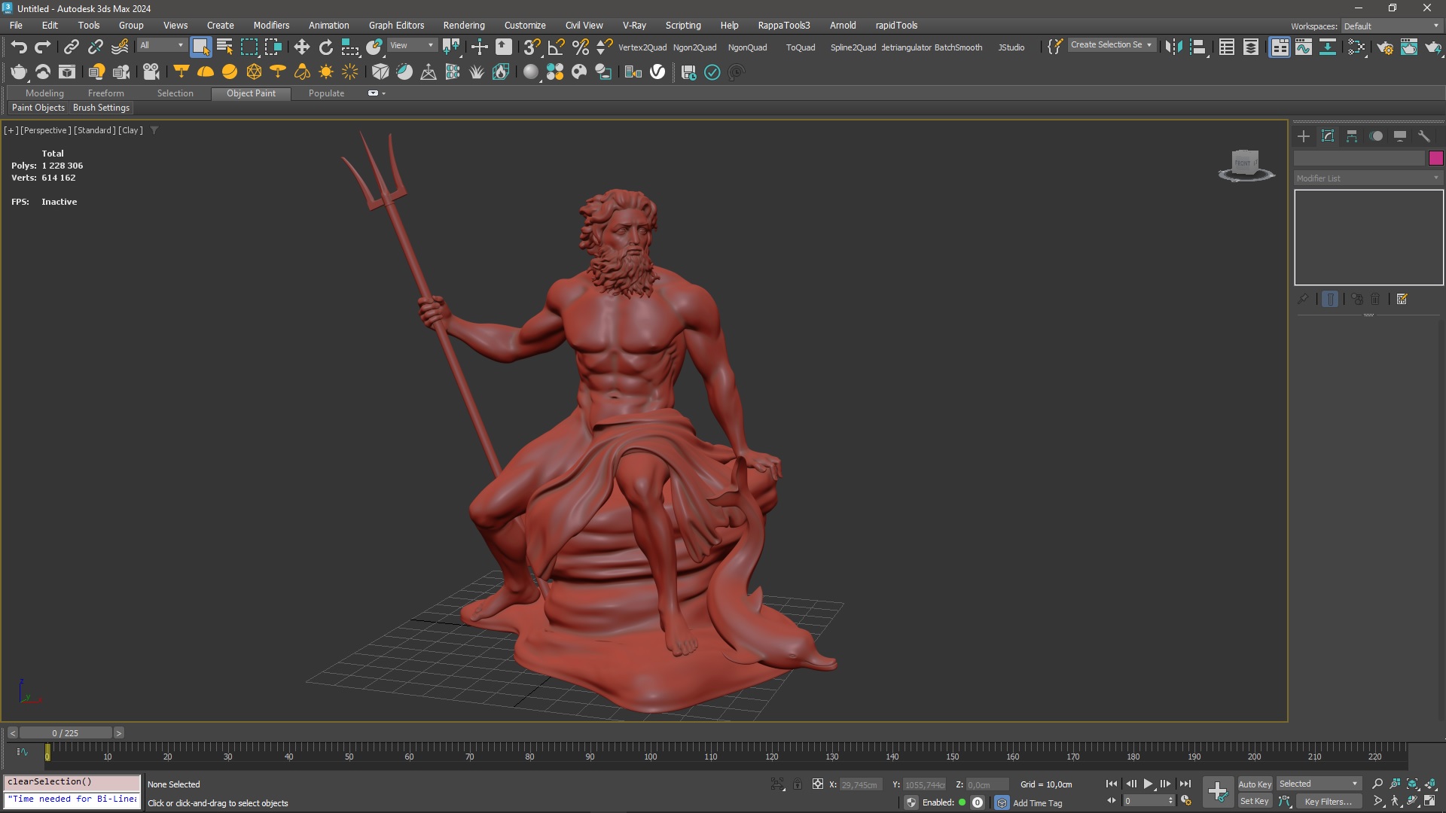Toggle the 3D Snaps button
Image resolution: width=1446 pixels, height=813 pixels.
pyautogui.click(x=532, y=47)
